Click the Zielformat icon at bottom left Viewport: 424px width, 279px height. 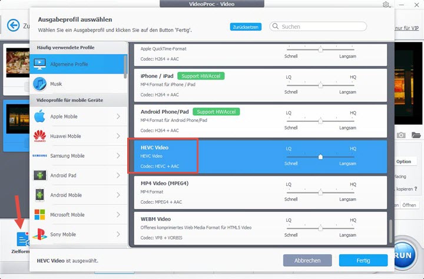click(x=23, y=239)
